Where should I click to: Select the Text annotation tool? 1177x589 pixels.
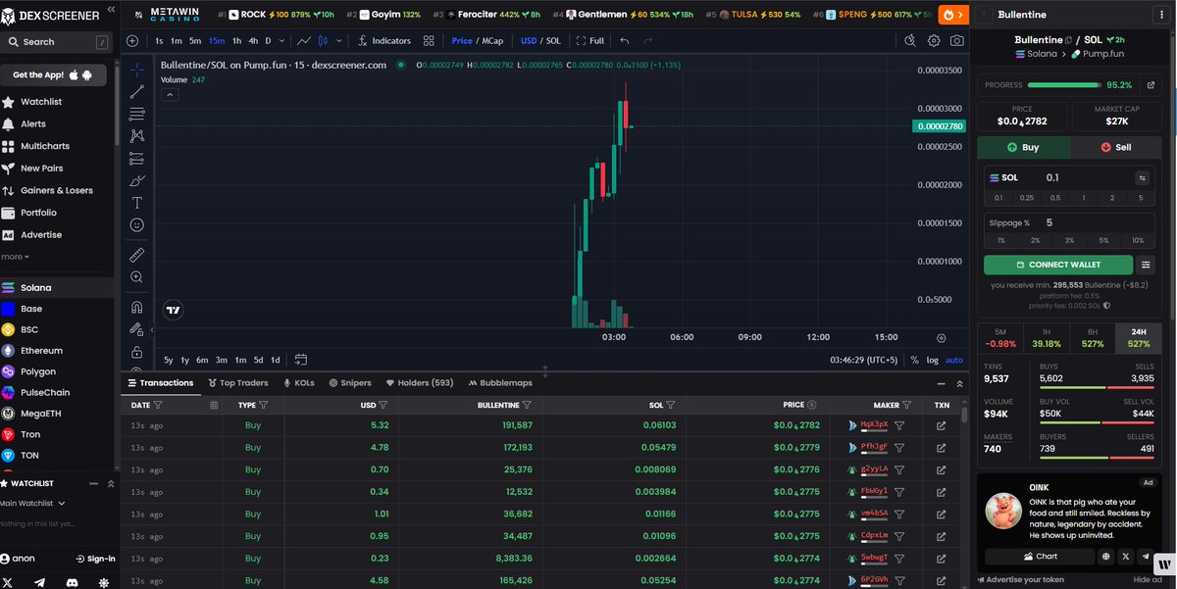(136, 203)
